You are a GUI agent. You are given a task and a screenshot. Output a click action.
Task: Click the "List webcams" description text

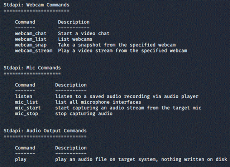click(x=75, y=39)
